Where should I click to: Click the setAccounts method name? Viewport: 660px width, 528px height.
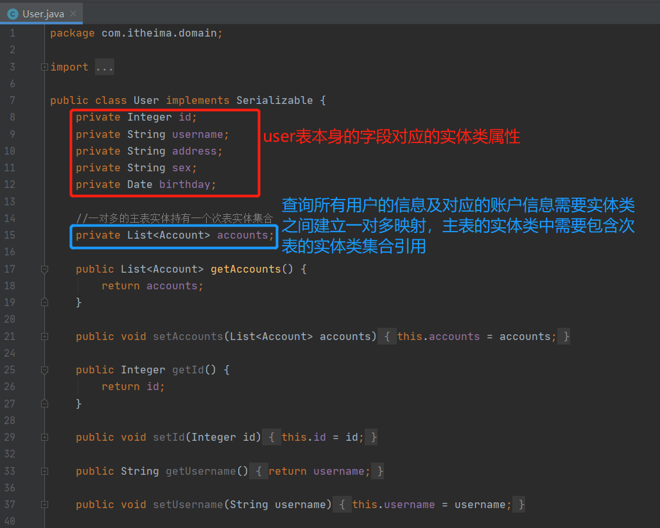click(187, 337)
